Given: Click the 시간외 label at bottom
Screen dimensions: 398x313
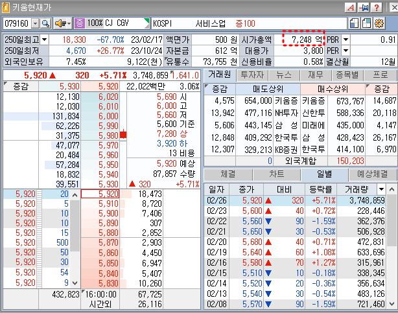Looking at the screenshot, I should point(100,304).
